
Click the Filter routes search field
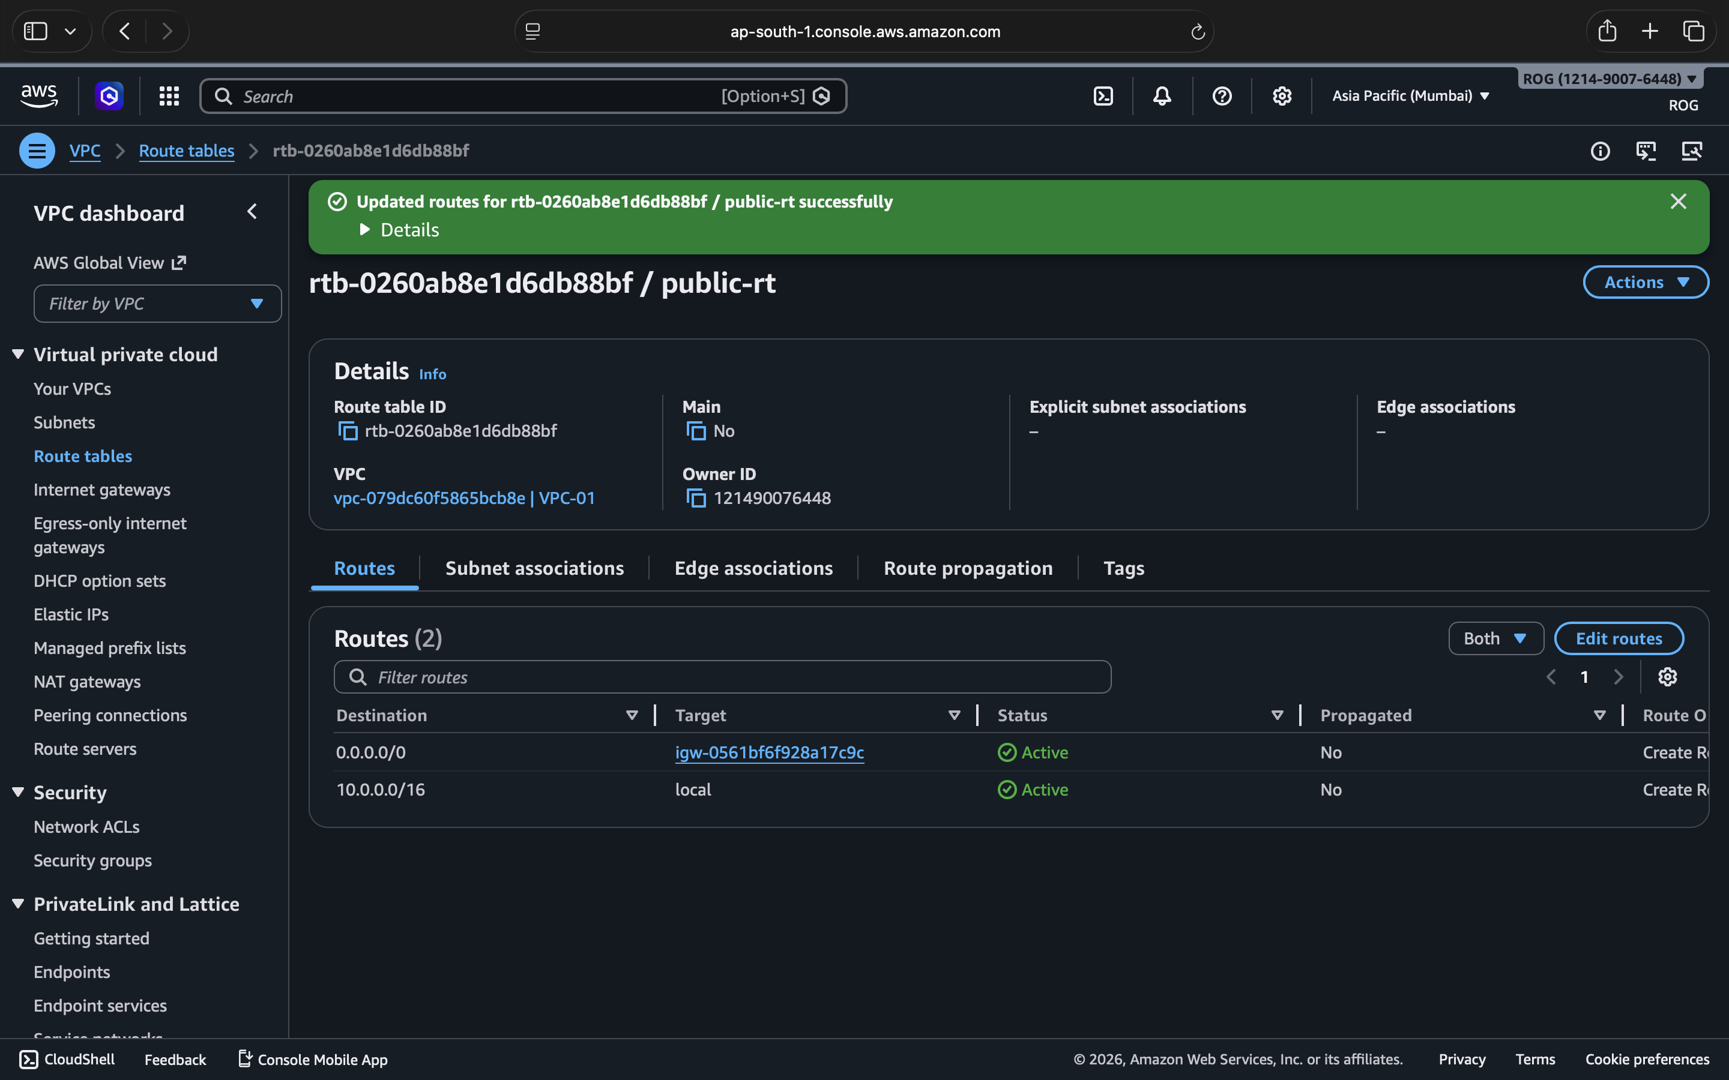point(722,677)
